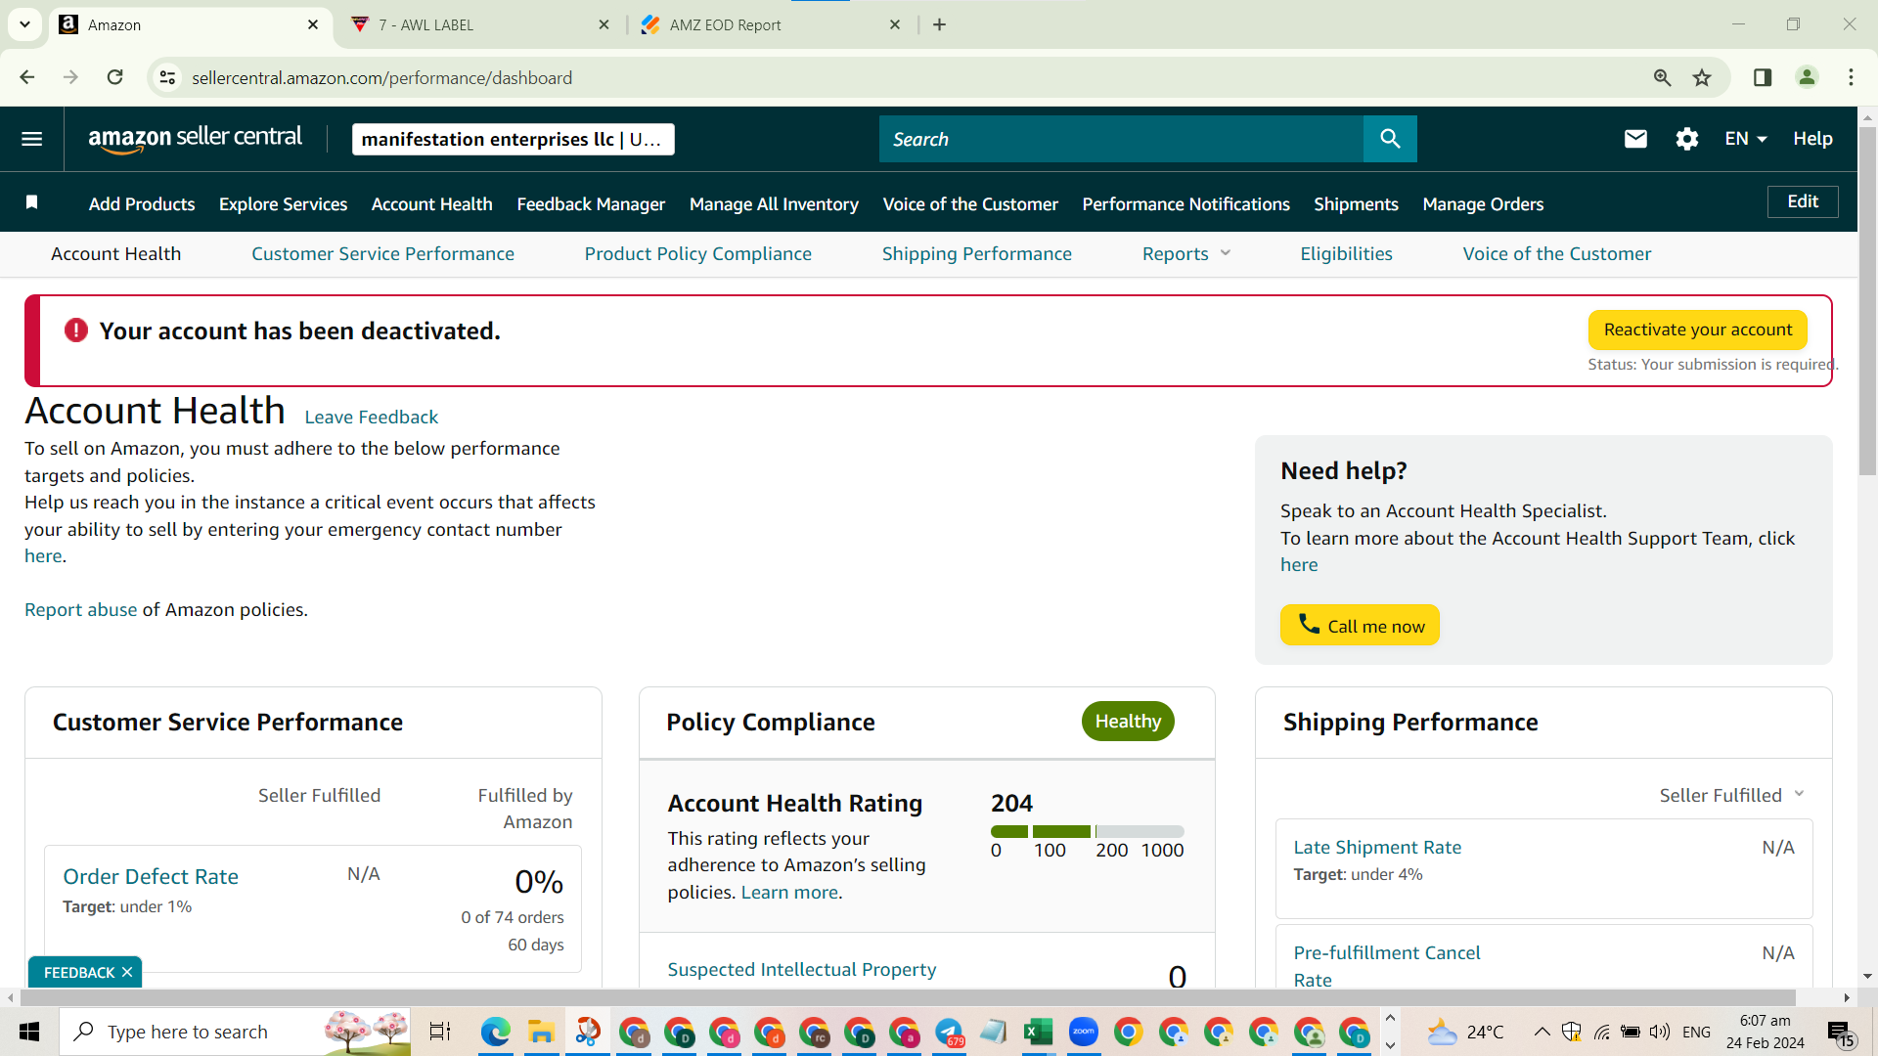
Task: Open the EN language dropdown
Action: pyautogui.click(x=1746, y=139)
